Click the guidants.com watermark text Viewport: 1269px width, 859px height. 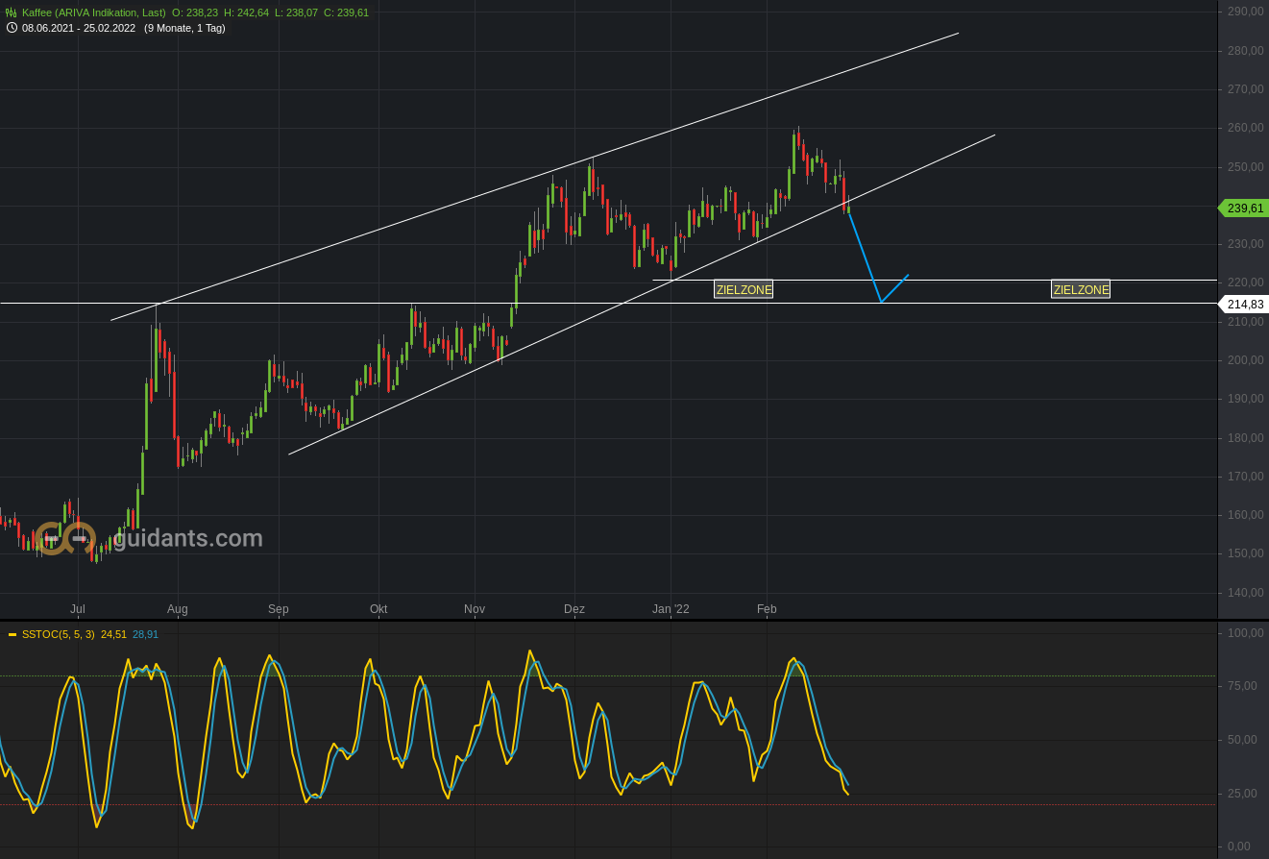188,538
